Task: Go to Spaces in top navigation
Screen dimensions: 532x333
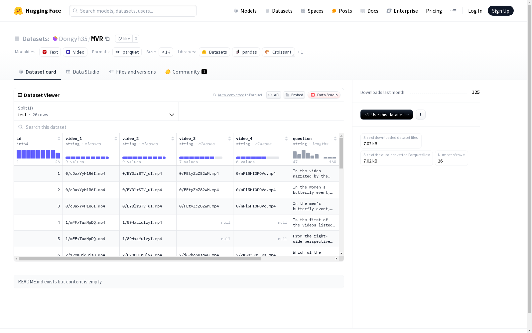Action: [312, 11]
